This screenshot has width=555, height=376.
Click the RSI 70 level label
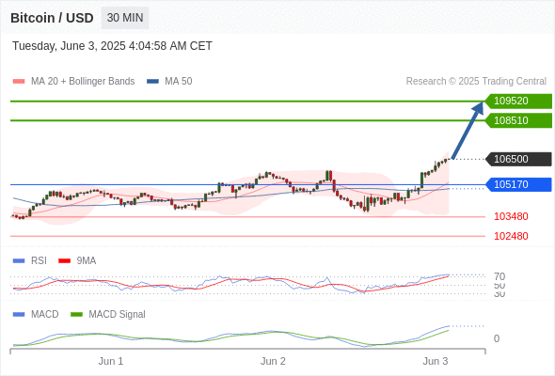[x=499, y=276]
